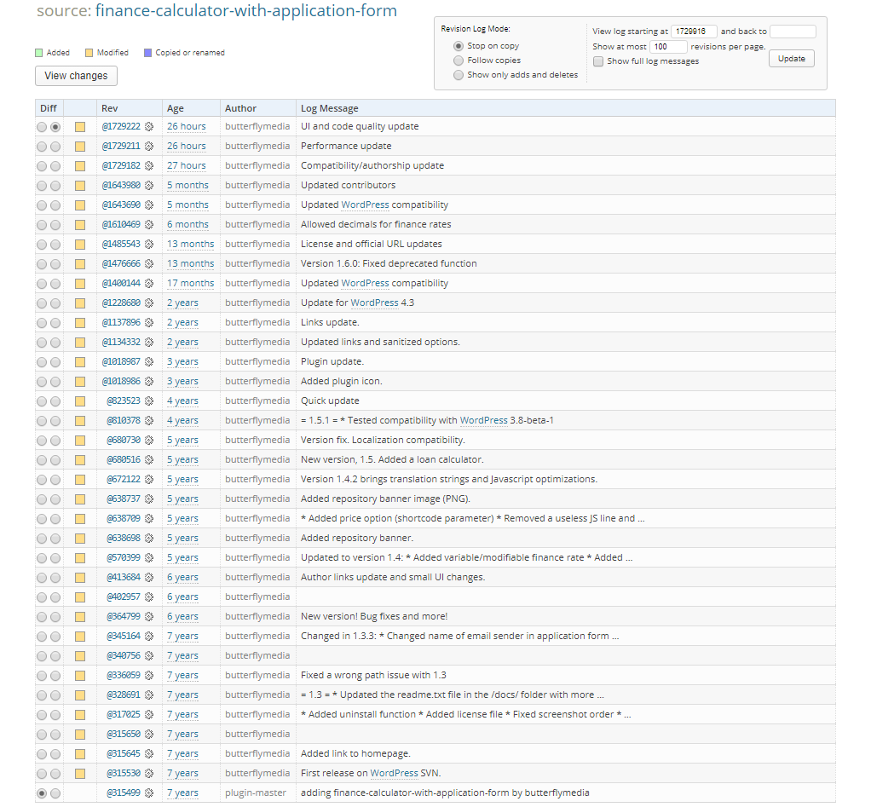Open changeset icon for @315530

point(149,773)
